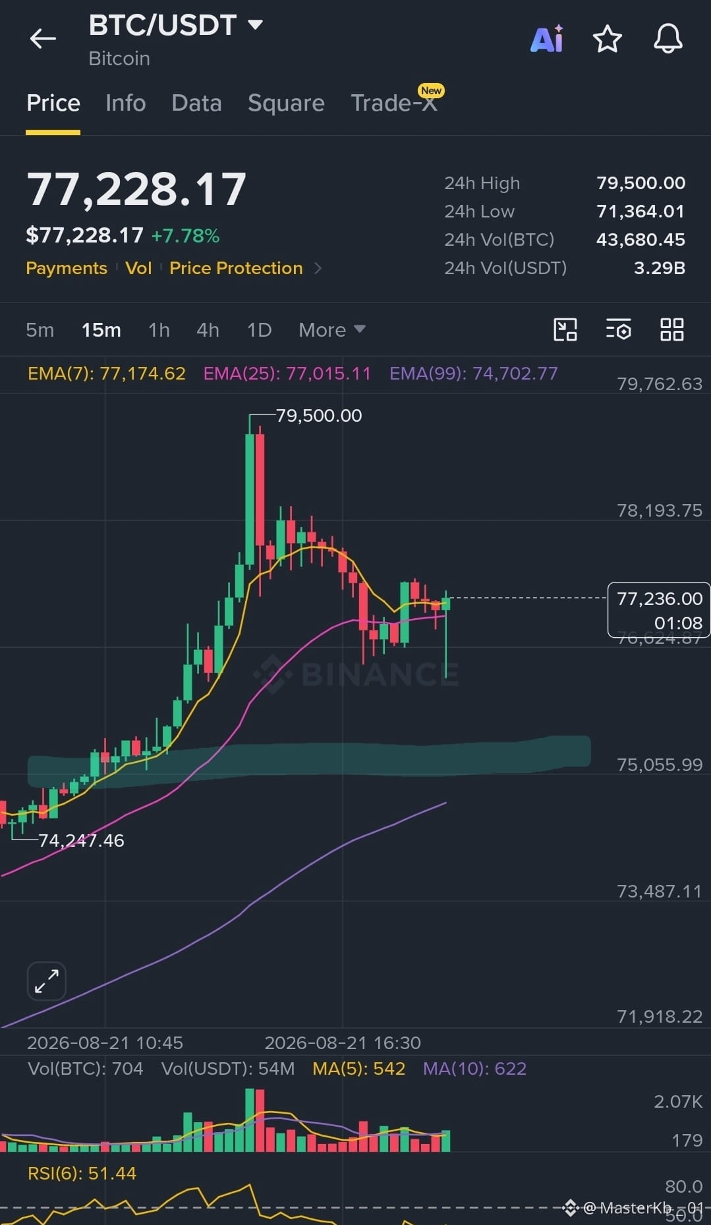Open the Trade-X tab
711x1225 pixels.
394,103
